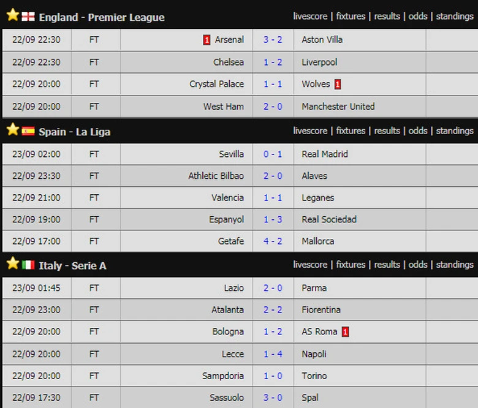Open La Liga fixtures
The image size is (478, 408).
pyautogui.click(x=351, y=131)
